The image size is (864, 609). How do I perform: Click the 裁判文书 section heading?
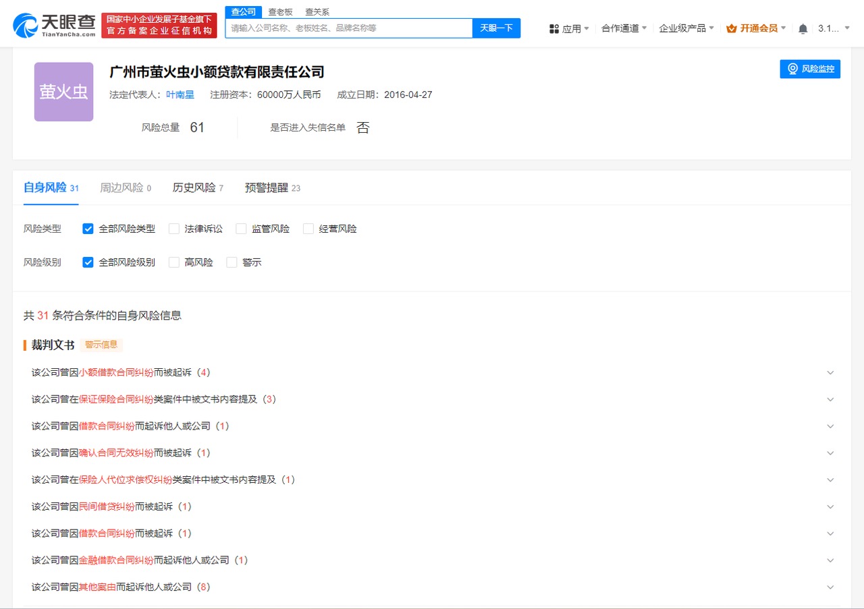coord(53,345)
